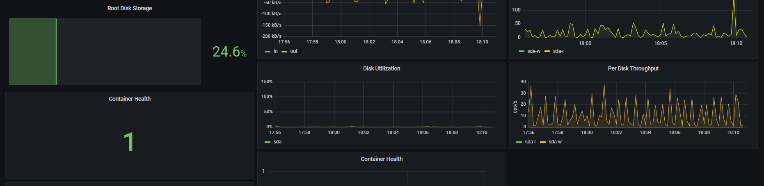Click Container Health title below Disk Utilization graph
Image resolution: width=764 pixels, height=186 pixels.
click(382, 159)
